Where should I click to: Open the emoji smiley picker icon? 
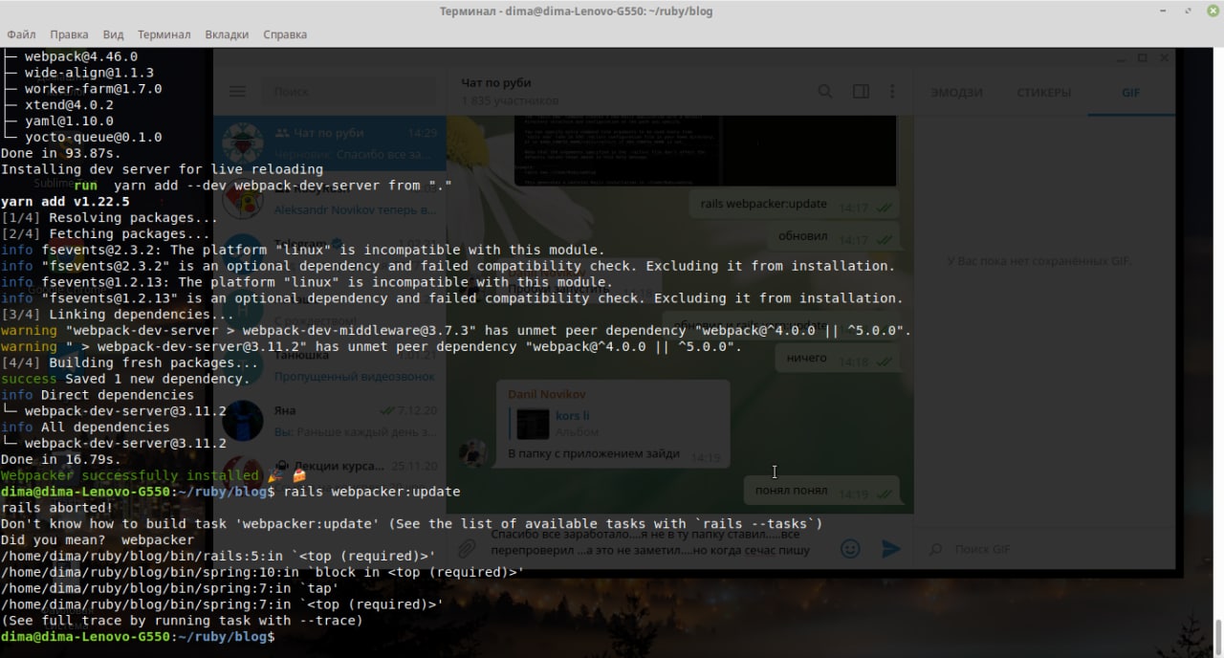pos(849,548)
